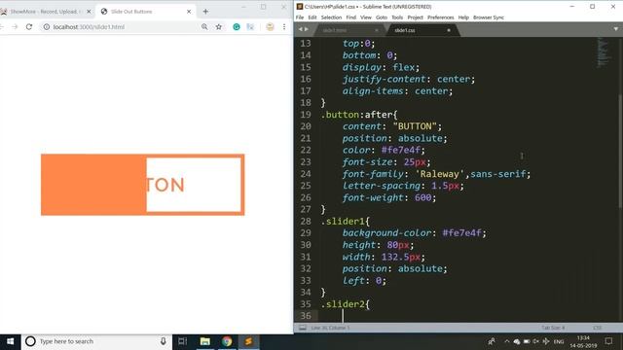623x350 pixels.
Task: Open the blue extension icon in Chrome
Action: 250,27
